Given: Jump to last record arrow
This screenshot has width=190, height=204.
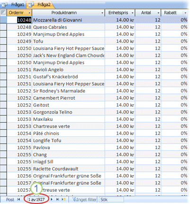Looking at the screenshot, I should pos(58,199).
